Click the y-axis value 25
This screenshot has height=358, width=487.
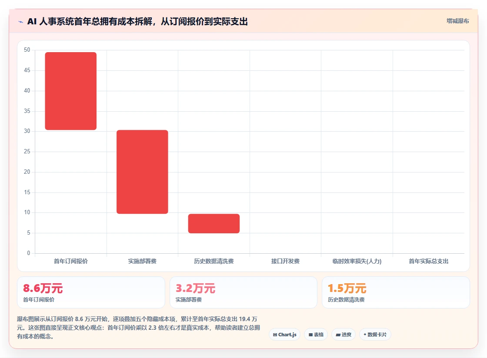coord(27,151)
